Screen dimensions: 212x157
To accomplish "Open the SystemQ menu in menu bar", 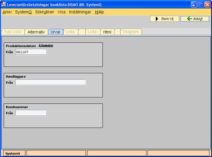I will [x=24, y=12].
